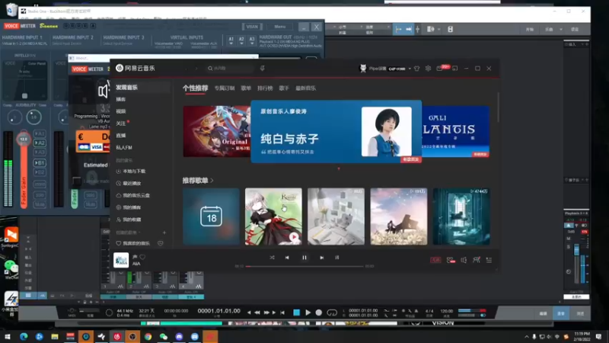This screenshot has height=343, width=609.
Task: Select 关注 in NetEase sidebar
Action: (121, 123)
